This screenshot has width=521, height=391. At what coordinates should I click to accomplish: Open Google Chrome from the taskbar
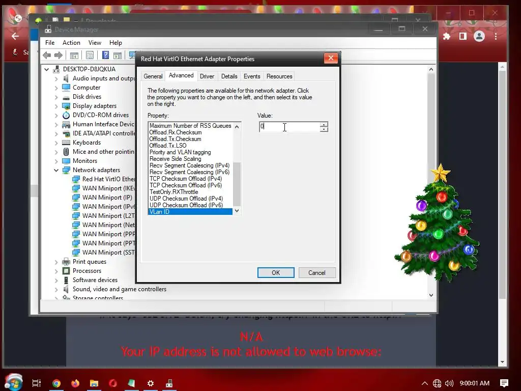click(56, 383)
